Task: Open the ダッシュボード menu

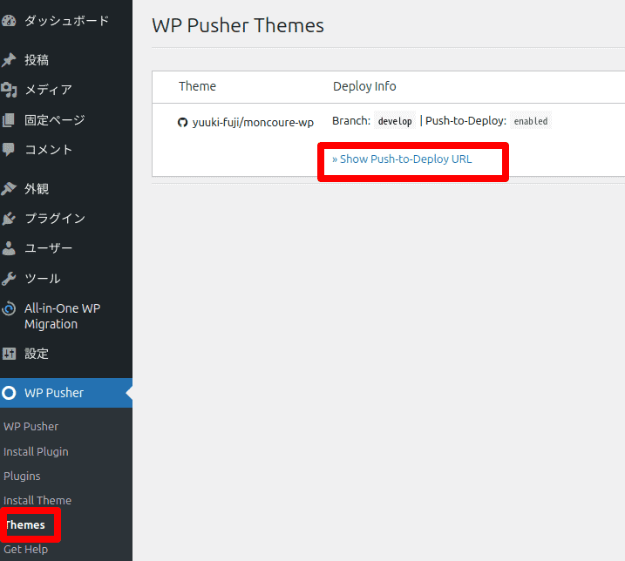Action: coord(66,21)
